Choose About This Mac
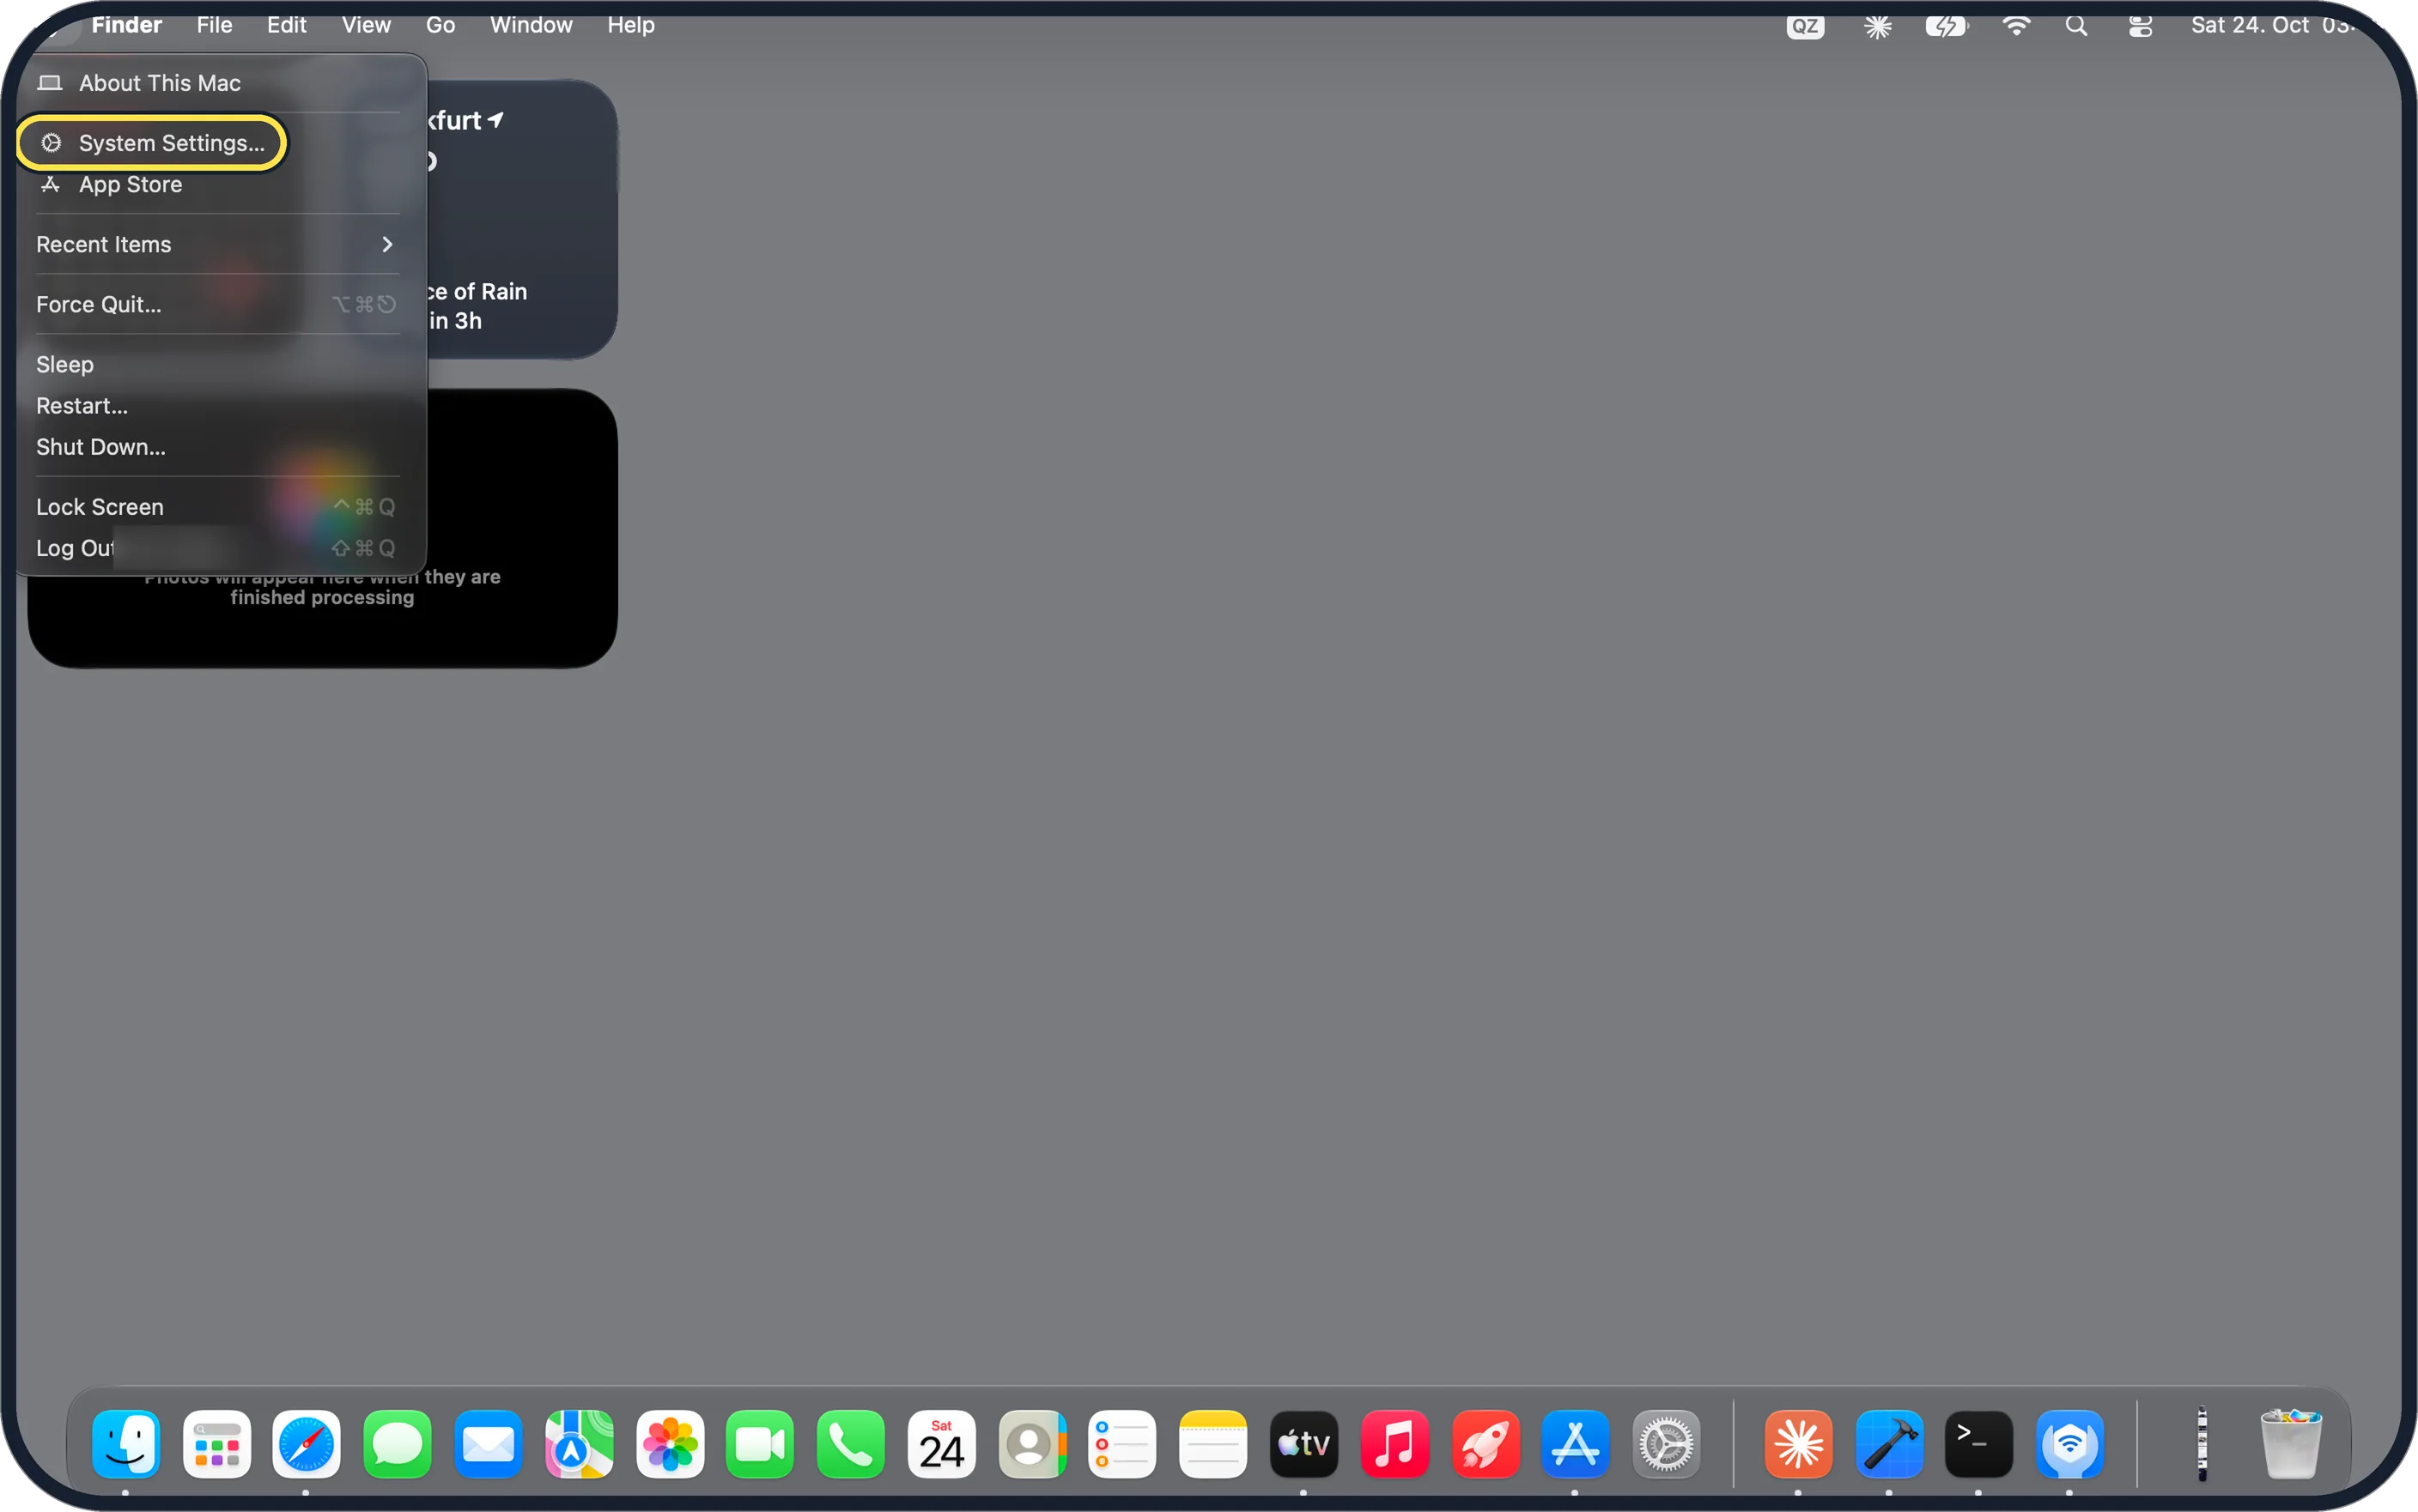Screen dimensions: 2418x1512 (x=217, y=83)
